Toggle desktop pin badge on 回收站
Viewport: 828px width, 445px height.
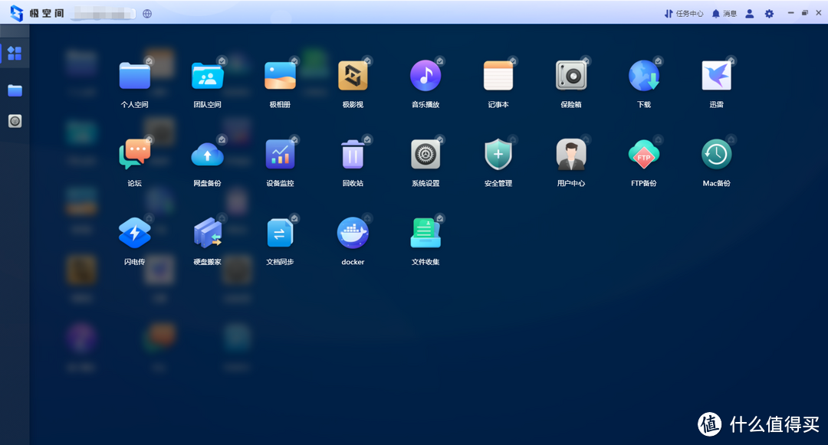coord(367,139)
